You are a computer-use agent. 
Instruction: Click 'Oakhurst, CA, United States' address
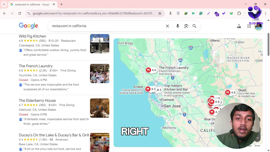(x=37, y=110)
